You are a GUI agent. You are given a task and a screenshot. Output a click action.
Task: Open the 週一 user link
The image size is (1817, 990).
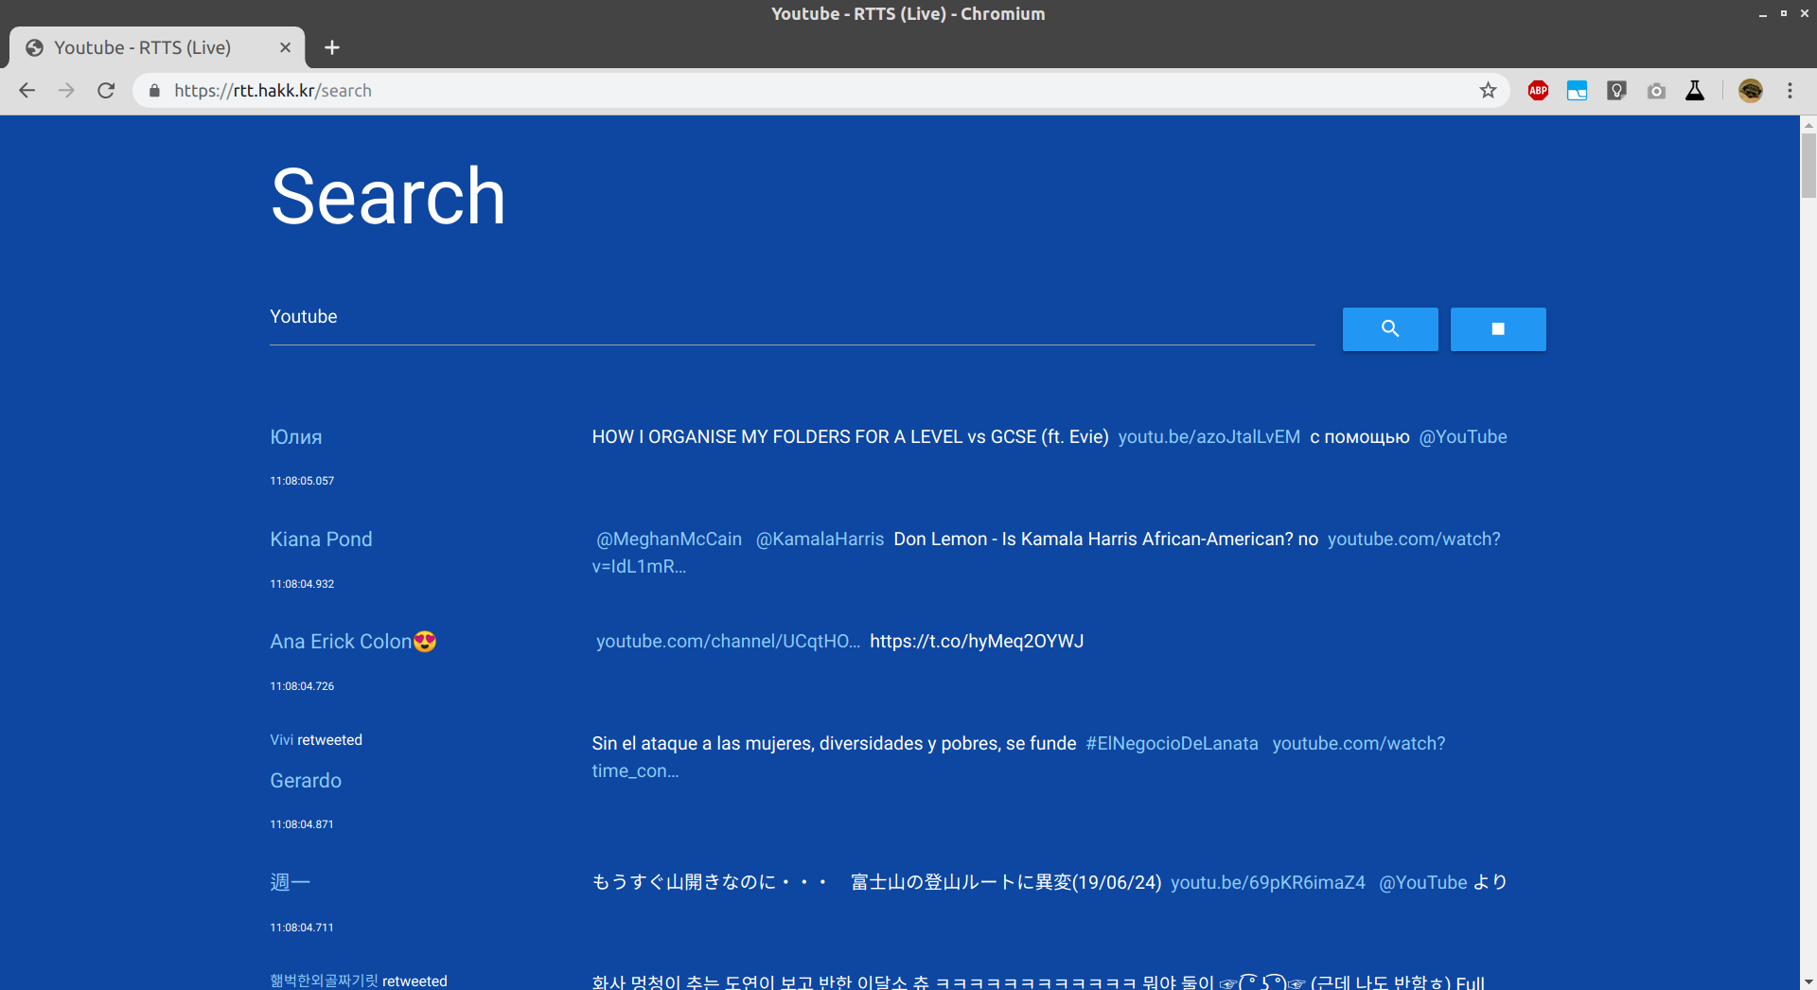(290, 882)
